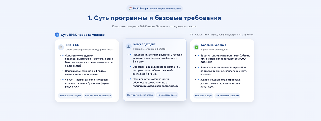Select the Финансовые гарантии tag
The width and height of the screenshot is (321, 121).
227,96
